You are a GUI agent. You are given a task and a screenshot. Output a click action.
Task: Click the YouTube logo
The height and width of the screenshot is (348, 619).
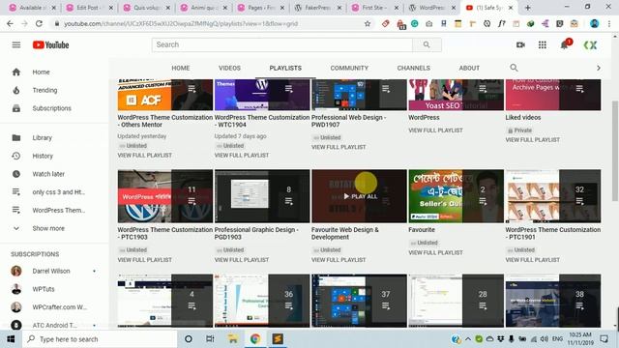[50, 45]
